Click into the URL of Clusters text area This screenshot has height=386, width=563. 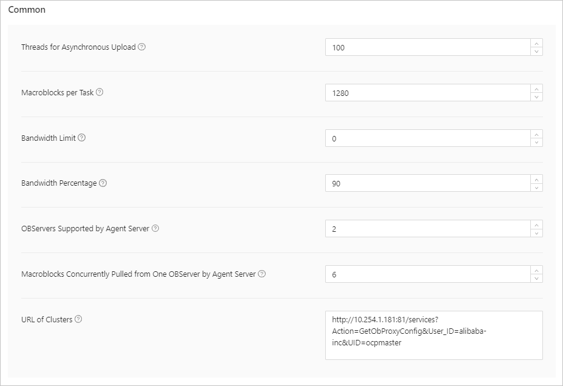coord(434,335)
